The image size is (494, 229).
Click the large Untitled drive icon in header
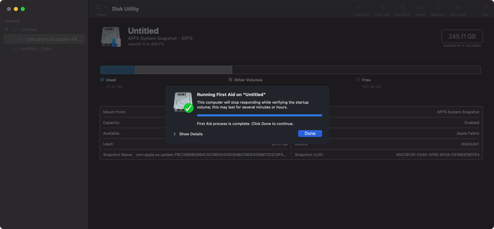click(111, 37)
